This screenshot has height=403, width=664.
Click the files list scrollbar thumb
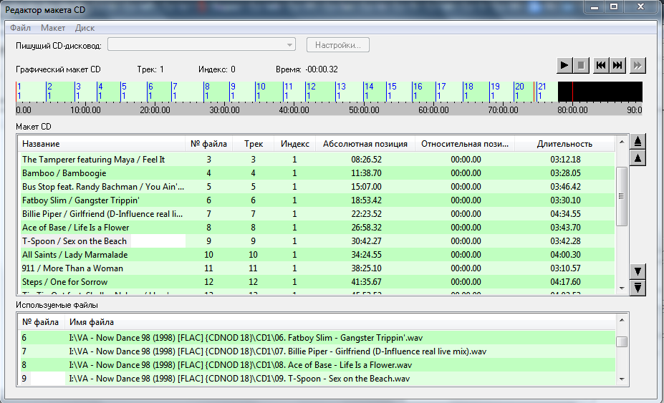(x=622, y=341)
